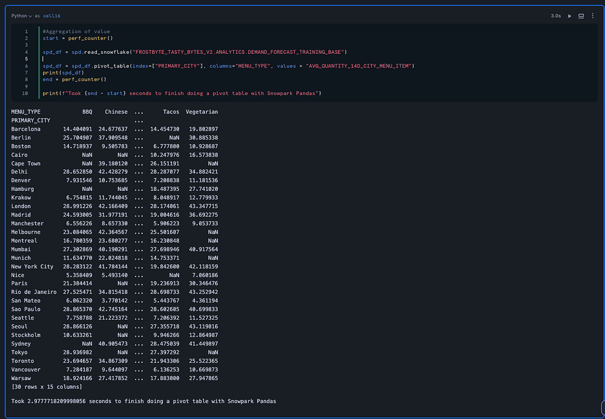Click the Tacos column header
The image size is (605, 419).
pos(171,112)
